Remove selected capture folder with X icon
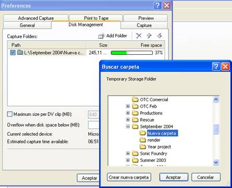232x188 pixels. click(138, 36)
